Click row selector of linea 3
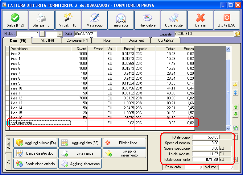The height and width of the screenshot is (175, 243). pyautogui.click(x=7, y=54)
